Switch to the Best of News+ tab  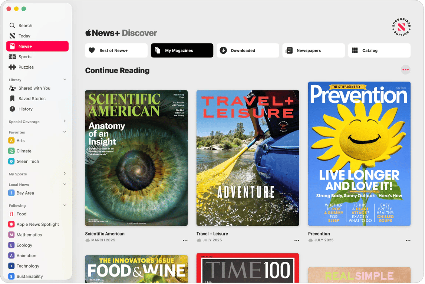pos(116,50)
